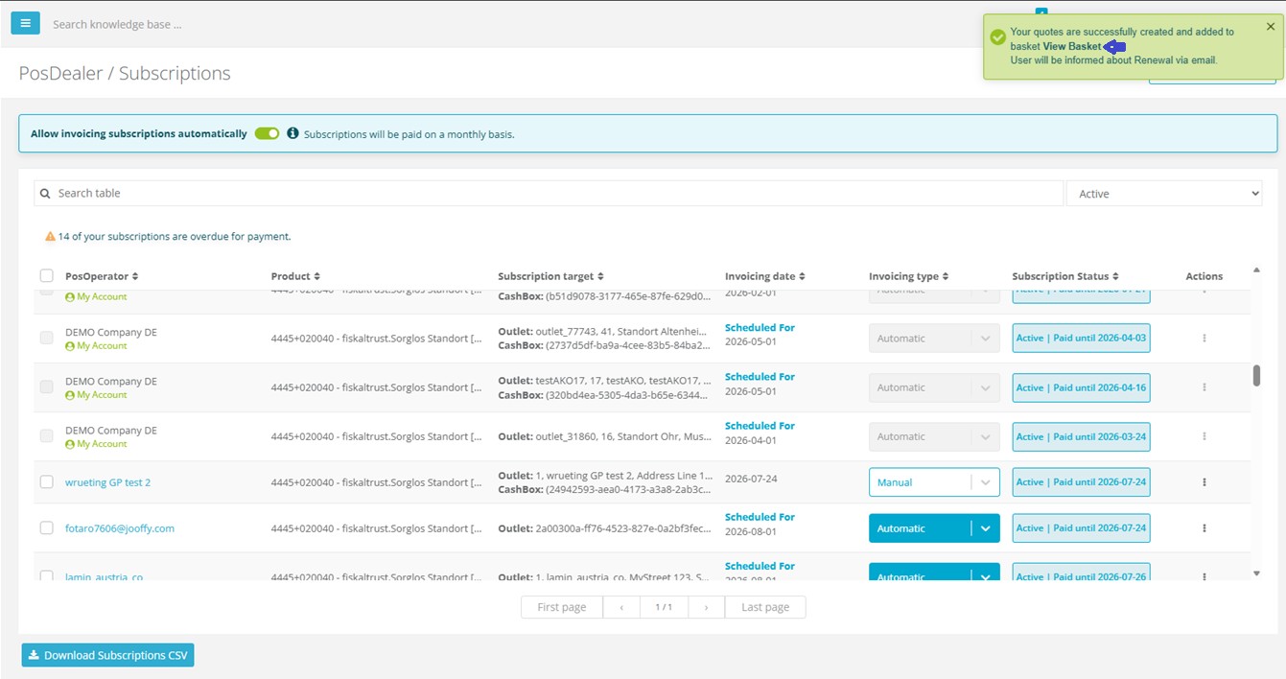Viewport: 1286px width, 679px height.
Task: Disable automatic invoicing of subscriptions
Action: pyautogui.click(x=266, y=133)
